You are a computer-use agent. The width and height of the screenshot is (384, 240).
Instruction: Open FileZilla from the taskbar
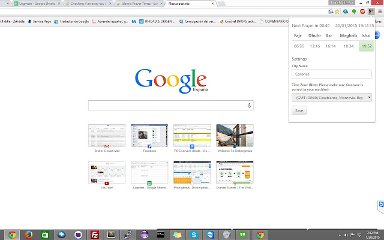click(x=95, y=235)
